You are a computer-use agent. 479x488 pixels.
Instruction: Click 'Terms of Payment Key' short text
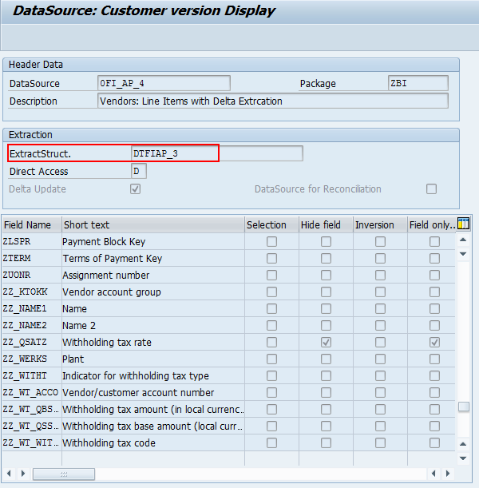pyautogui.click(x=113, y=259)
